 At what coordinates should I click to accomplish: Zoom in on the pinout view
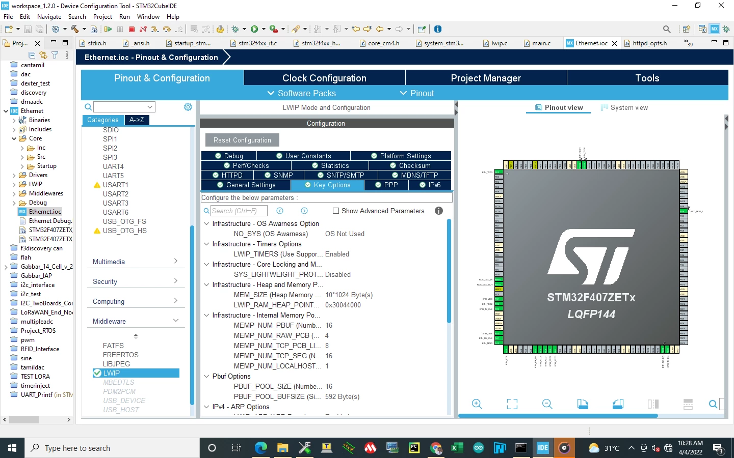[x=477, y=404]
